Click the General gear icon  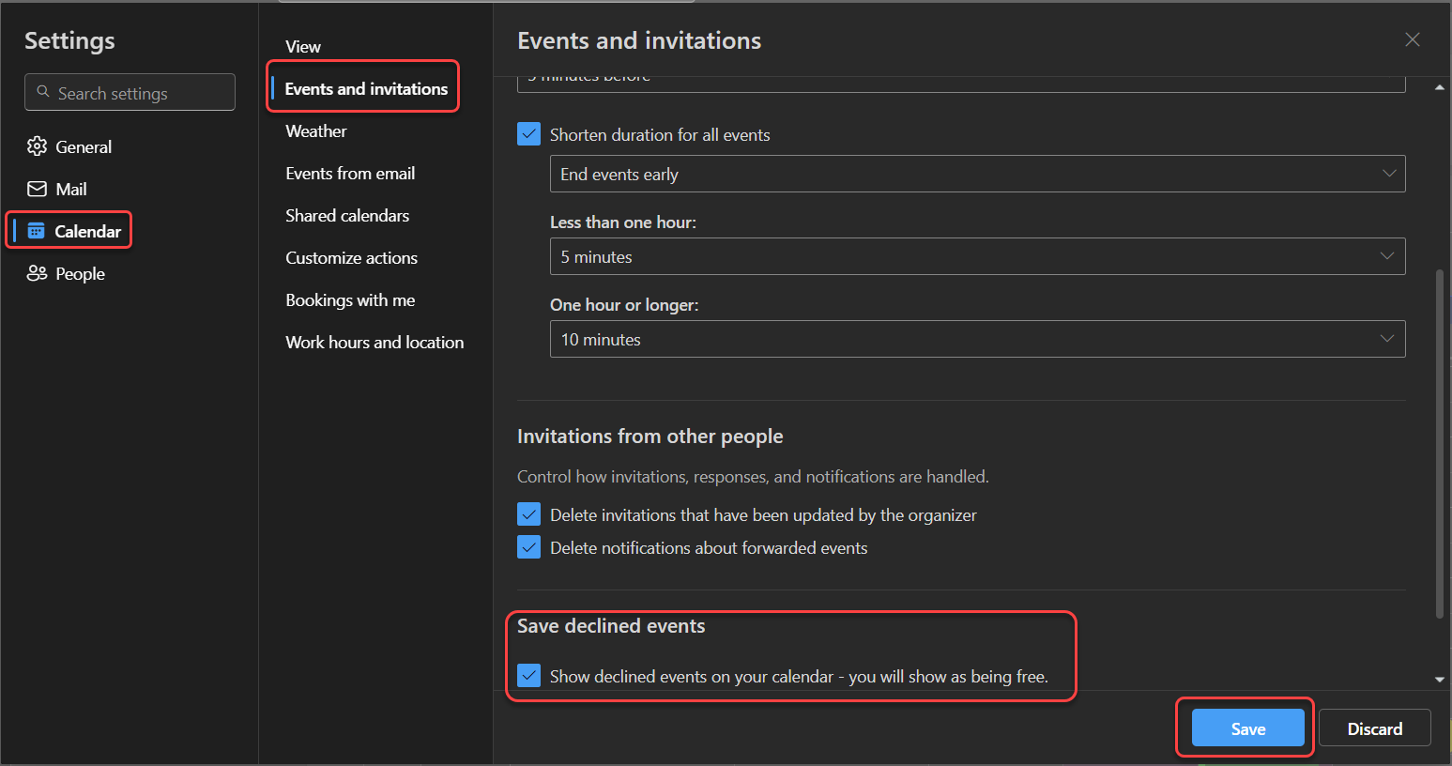(37, 146)
